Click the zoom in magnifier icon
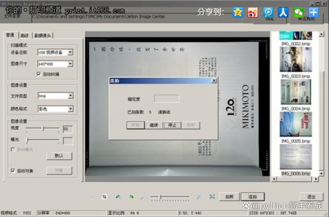Viewport: 329px width, 217px height. click(x=199, y=196)
